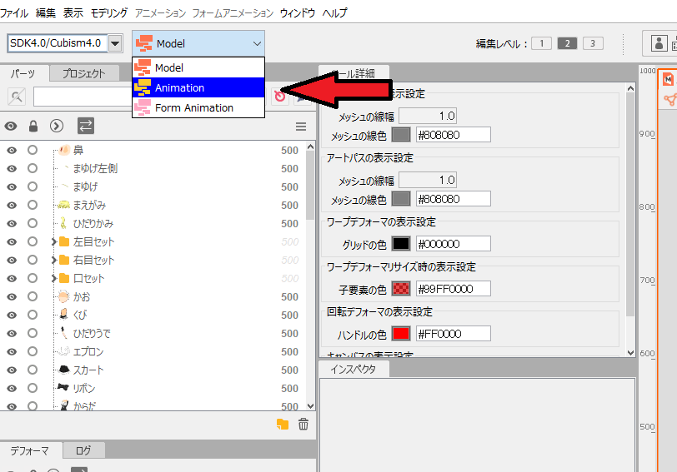Toggle lock circle for エプロン part
677x472 pixels.
[33, 351]
